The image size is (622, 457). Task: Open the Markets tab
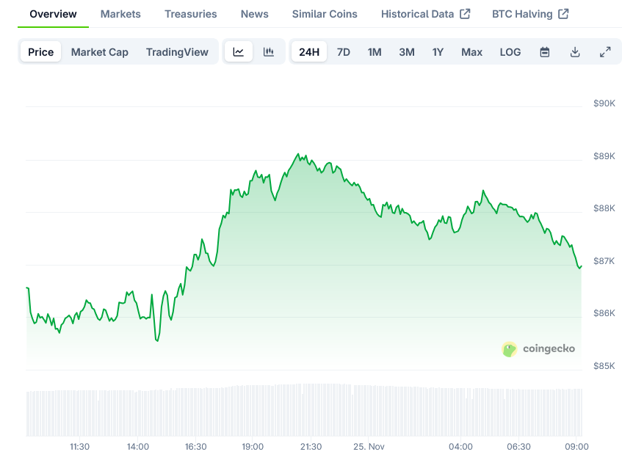click(120, 14)
